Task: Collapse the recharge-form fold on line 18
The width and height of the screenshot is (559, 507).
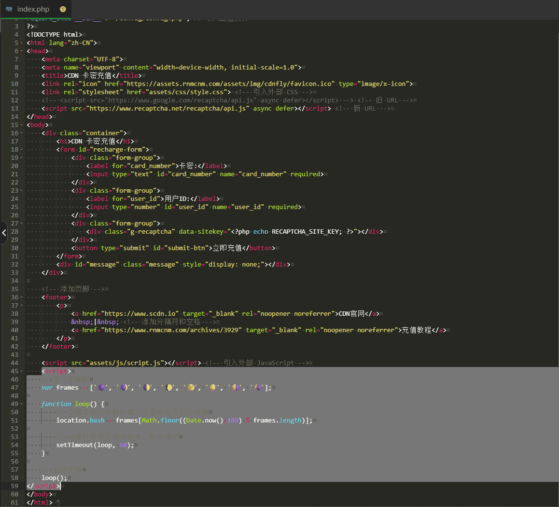Action: [x=21, y=149]
